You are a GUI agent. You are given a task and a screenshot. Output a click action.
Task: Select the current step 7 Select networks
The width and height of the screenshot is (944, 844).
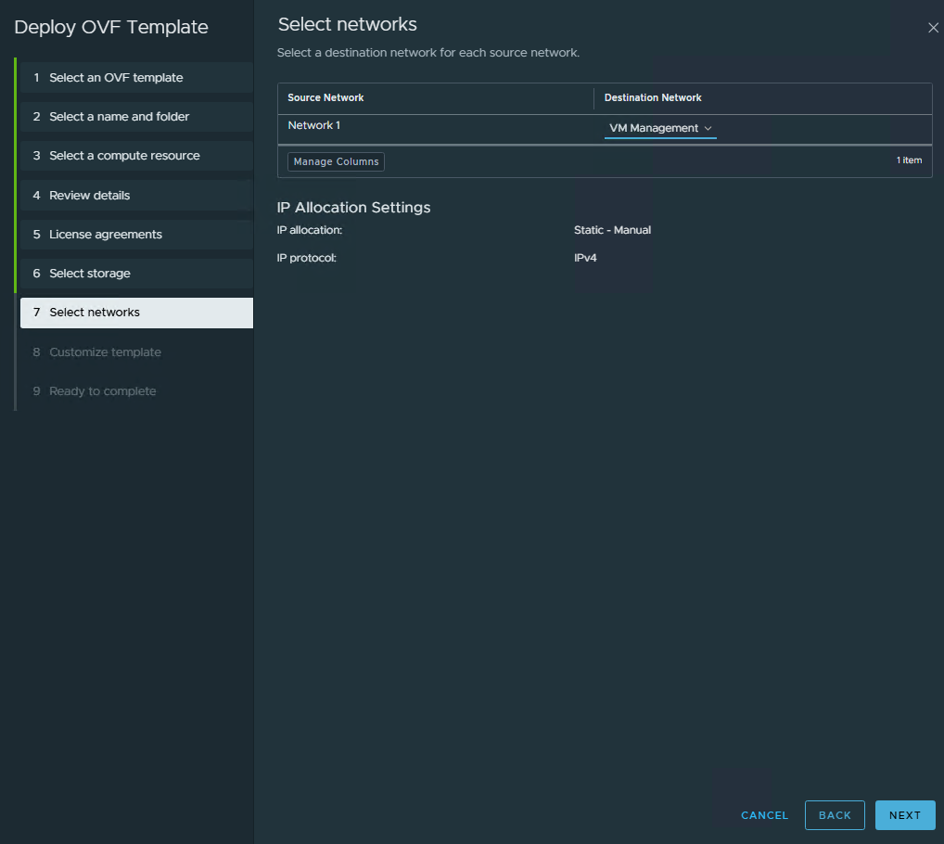[95, 313]
